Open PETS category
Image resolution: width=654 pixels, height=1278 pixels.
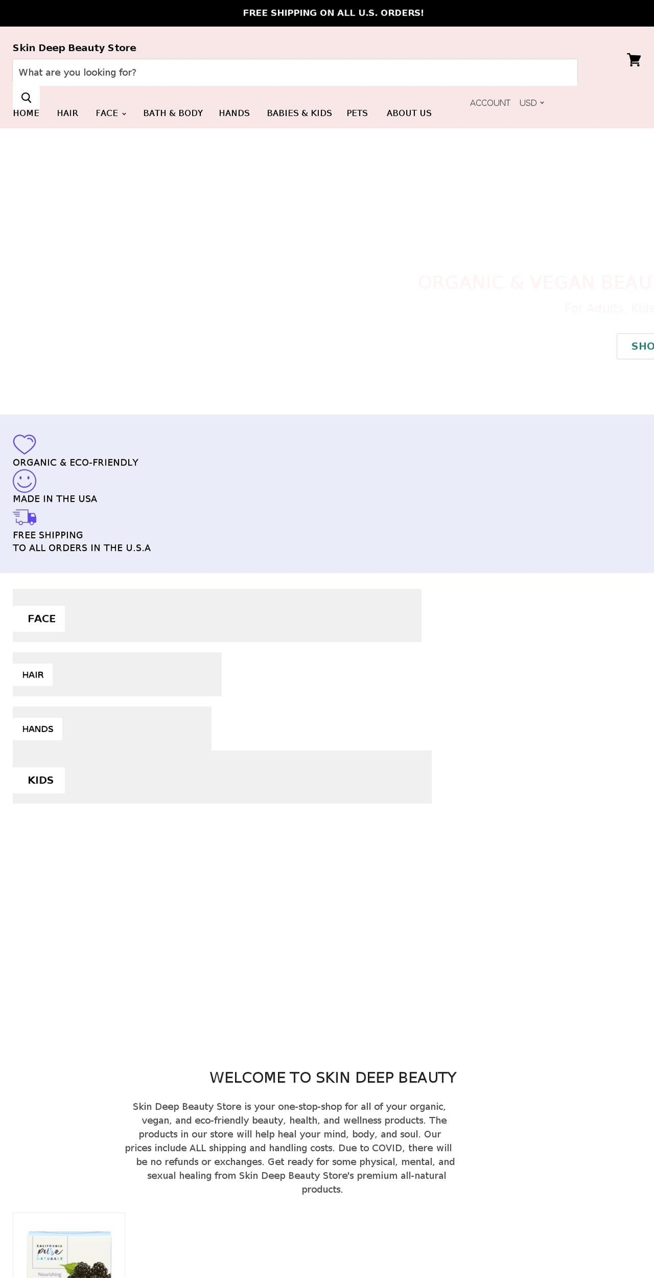357,113
